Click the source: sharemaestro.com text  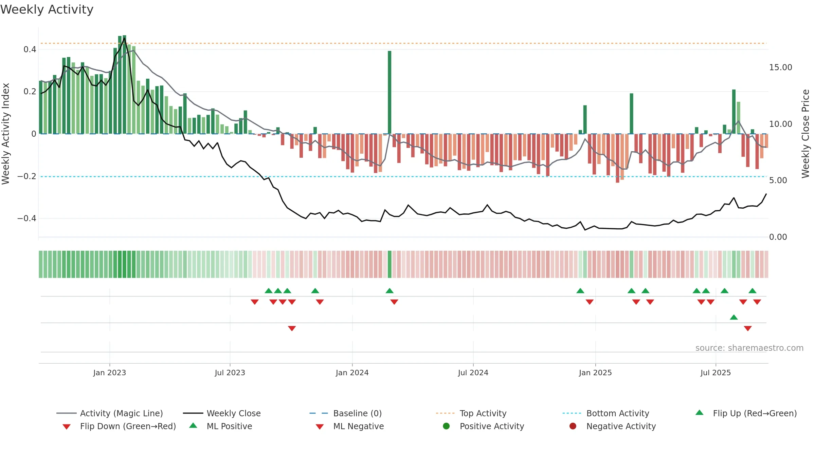(x=749, y=348)
